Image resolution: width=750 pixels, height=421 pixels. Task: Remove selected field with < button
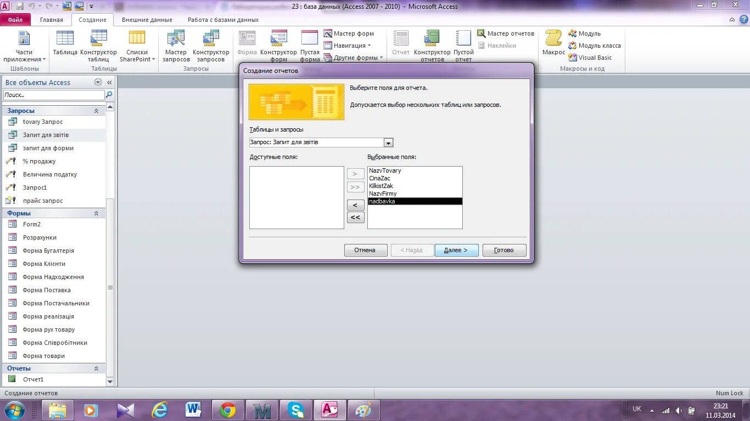coord(355,205)
